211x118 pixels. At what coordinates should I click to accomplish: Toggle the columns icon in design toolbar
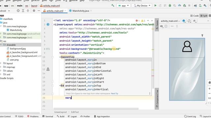166,26
